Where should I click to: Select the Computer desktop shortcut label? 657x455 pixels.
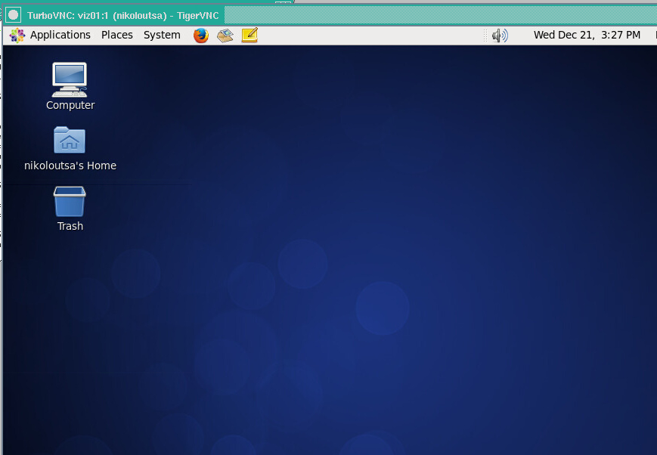[70, 105]
